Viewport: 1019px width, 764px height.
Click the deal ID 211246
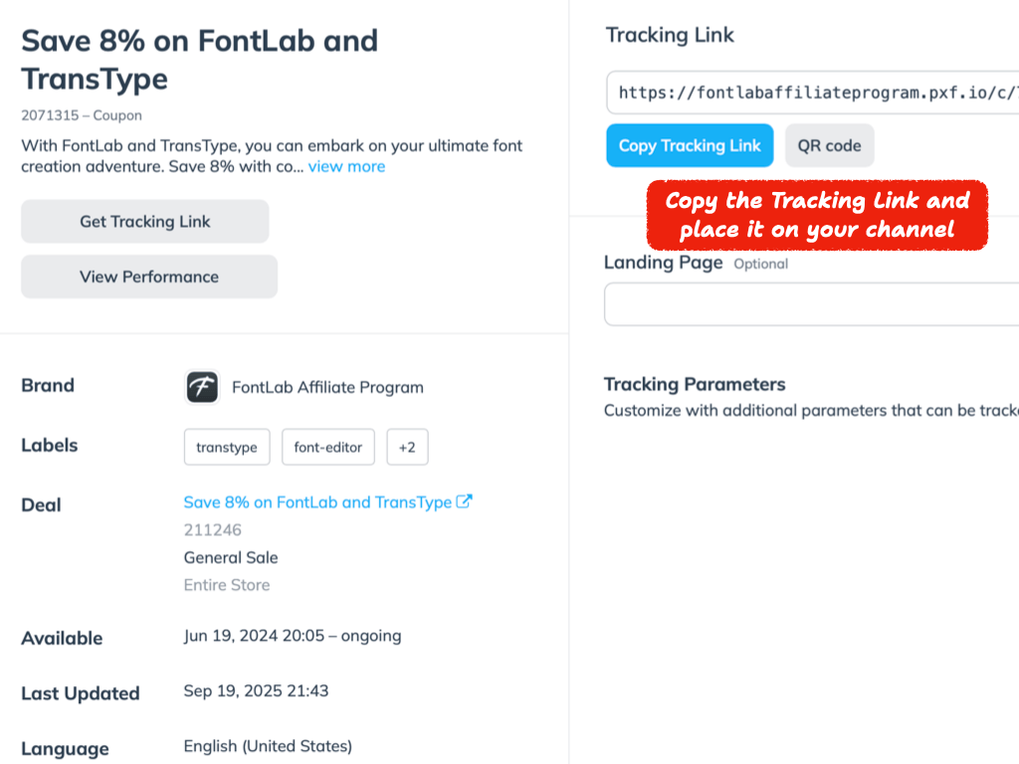(x=213, y=529)
